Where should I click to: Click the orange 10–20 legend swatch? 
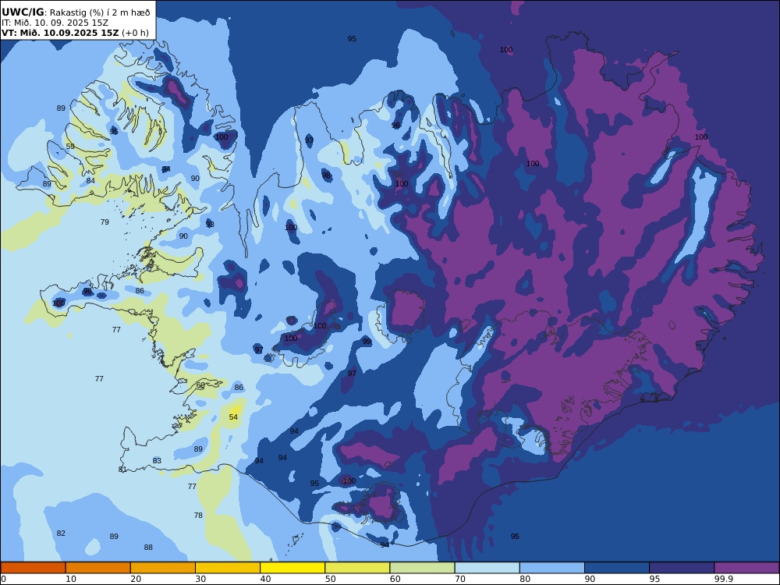pyautogui.click(x=98, y=568)
